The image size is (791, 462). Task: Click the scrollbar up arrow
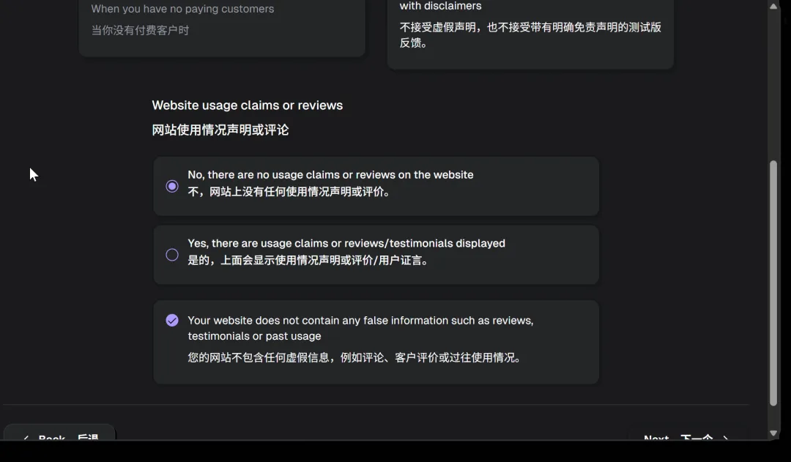(773, 7)
